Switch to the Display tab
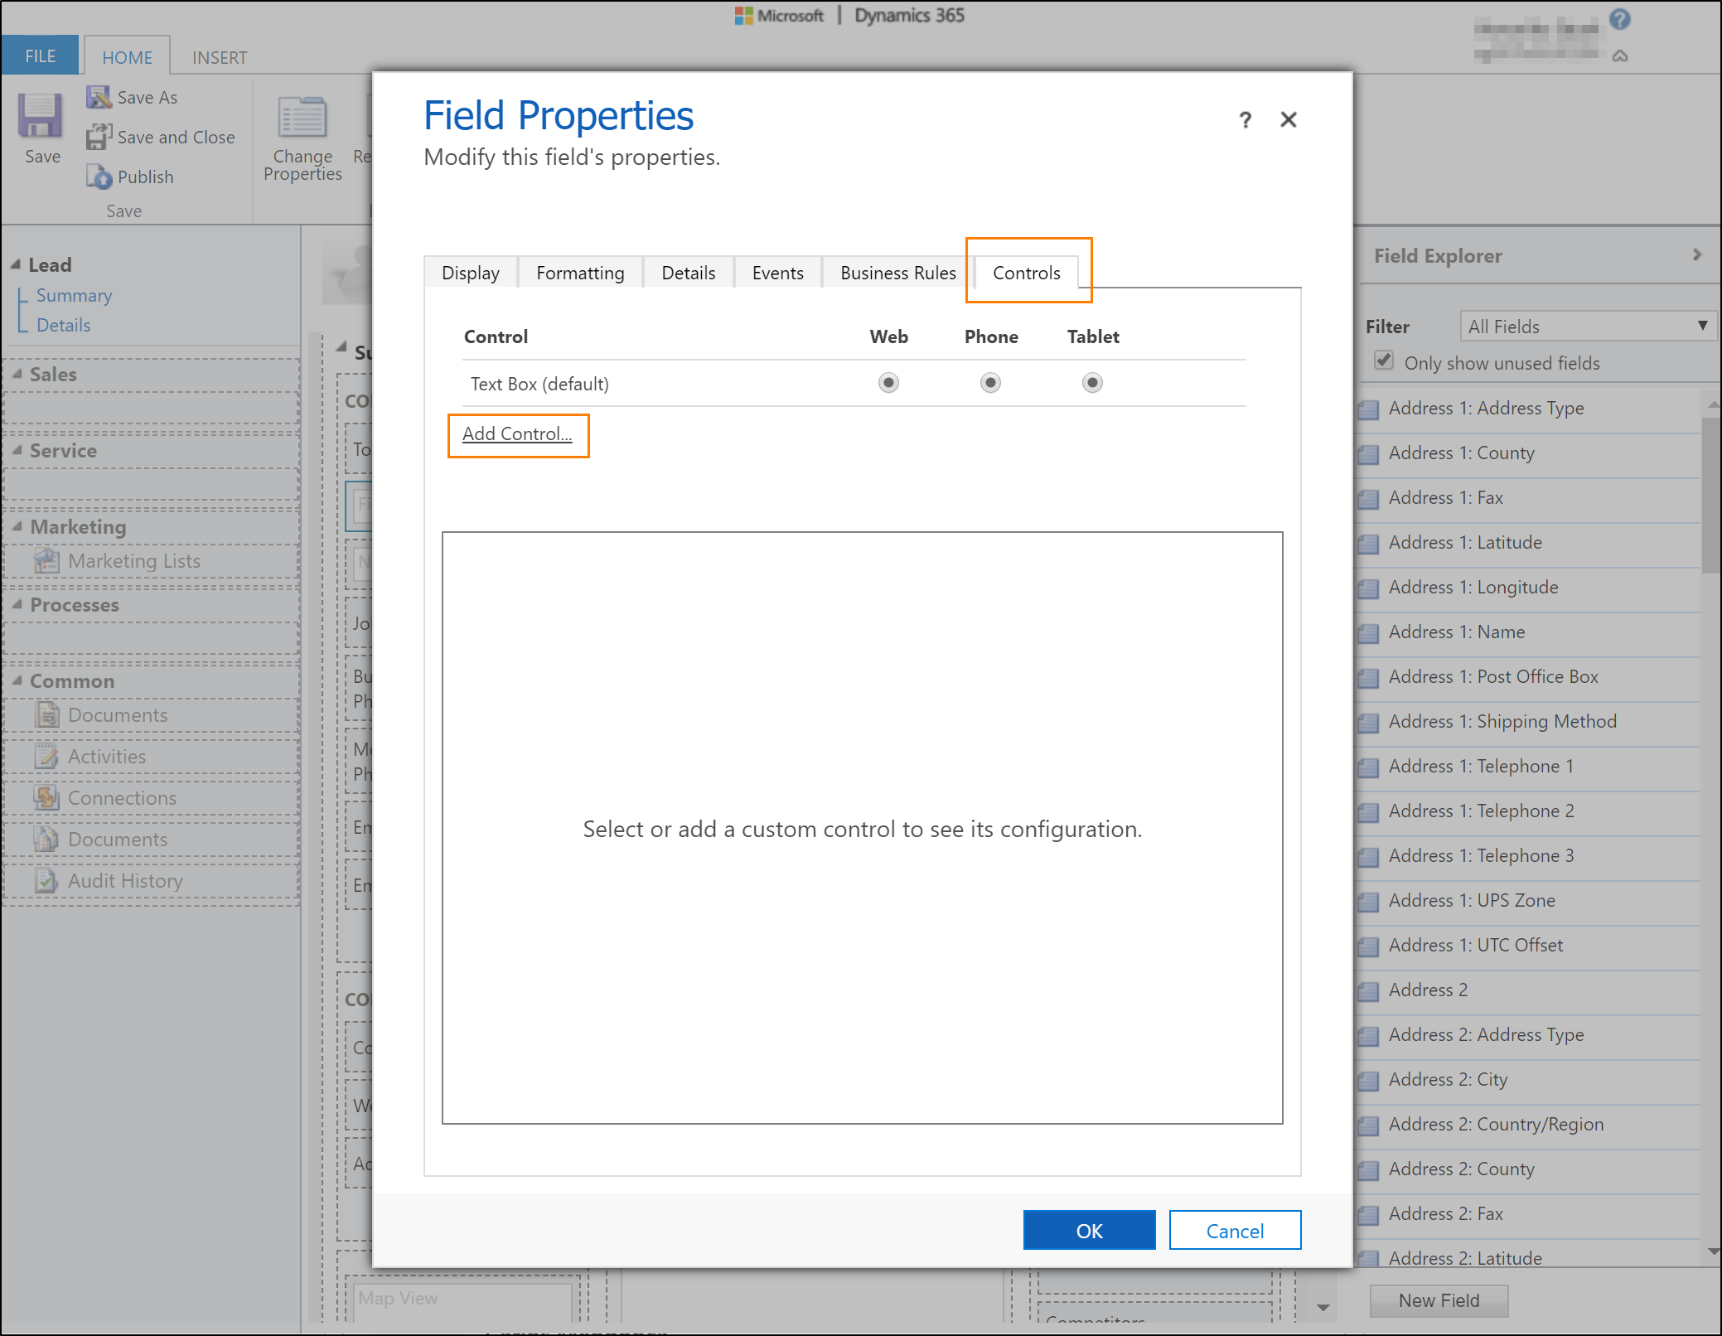Viewport: 1722px width, 1336px height. click(x=471, y=273)
